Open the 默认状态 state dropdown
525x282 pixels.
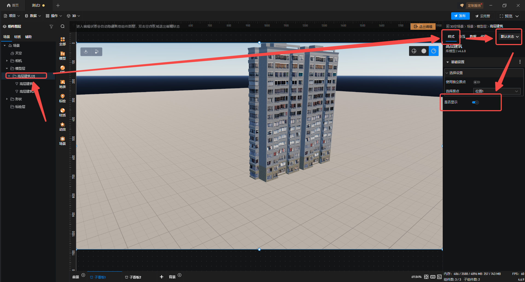click(x=509, y=37)
